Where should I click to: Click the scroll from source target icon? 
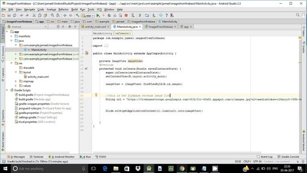(58, 27)
